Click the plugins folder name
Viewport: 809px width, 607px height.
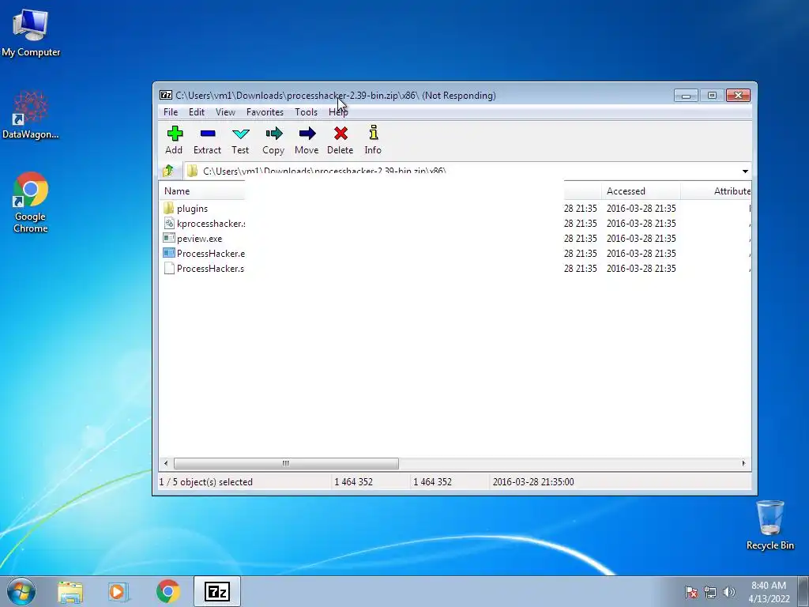click(x=193, y=209)
